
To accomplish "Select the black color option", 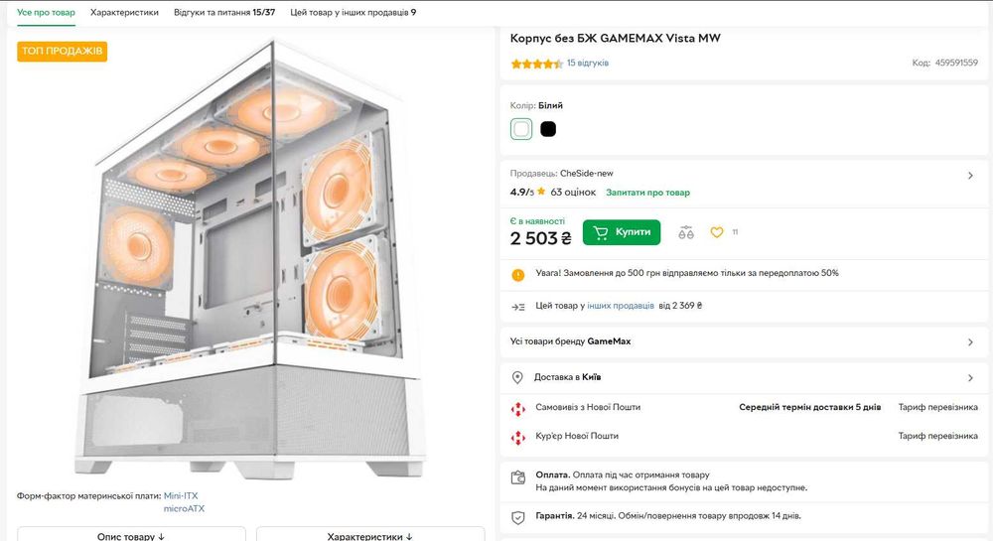I will click(x=548, y=129).
